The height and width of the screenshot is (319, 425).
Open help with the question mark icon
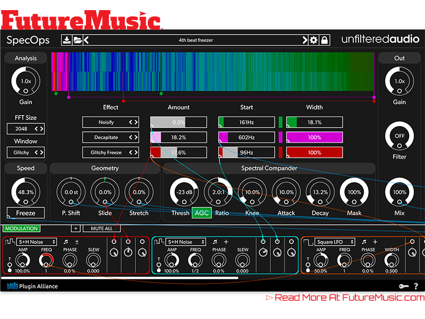point(416,286)
